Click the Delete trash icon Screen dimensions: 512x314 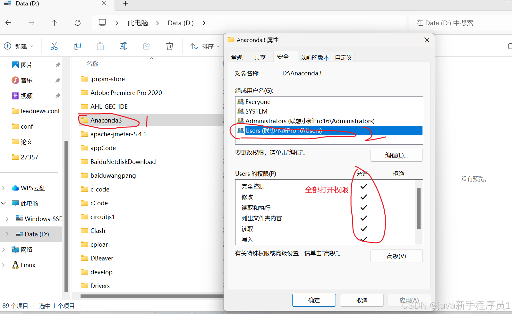[x=170, y=46]
